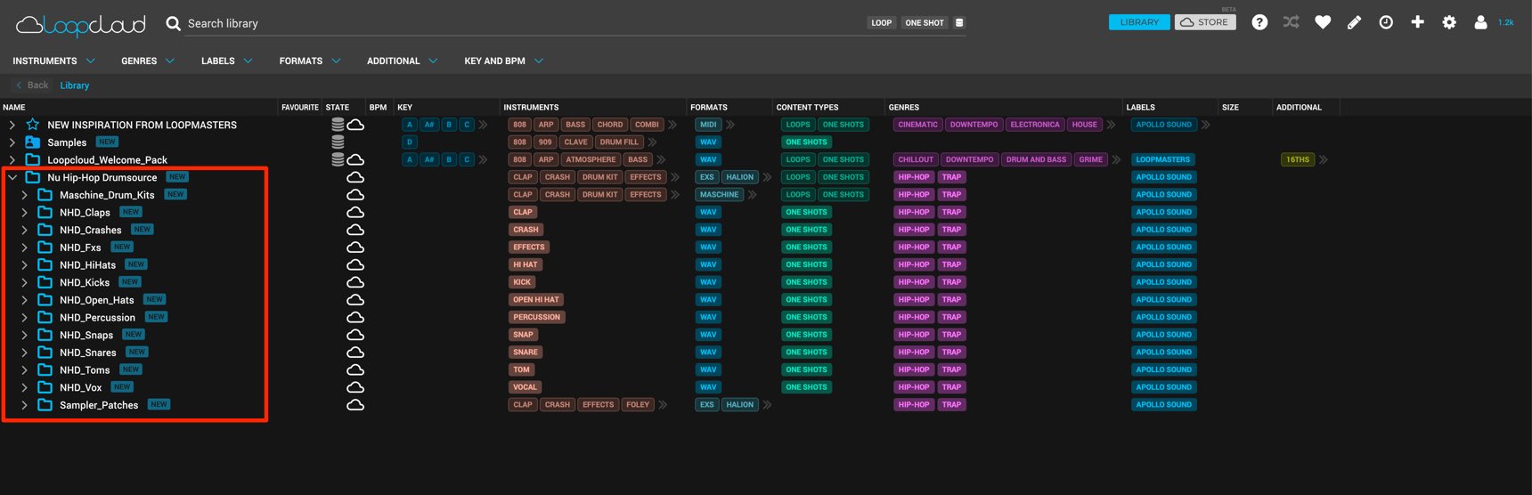1532x495 pixels.
Task: Click the pencil edit icon
Action: [x=1354, y=22]
